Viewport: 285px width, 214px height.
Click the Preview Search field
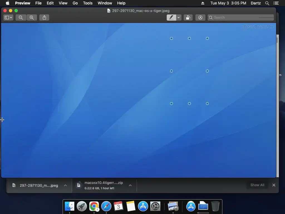241,18
